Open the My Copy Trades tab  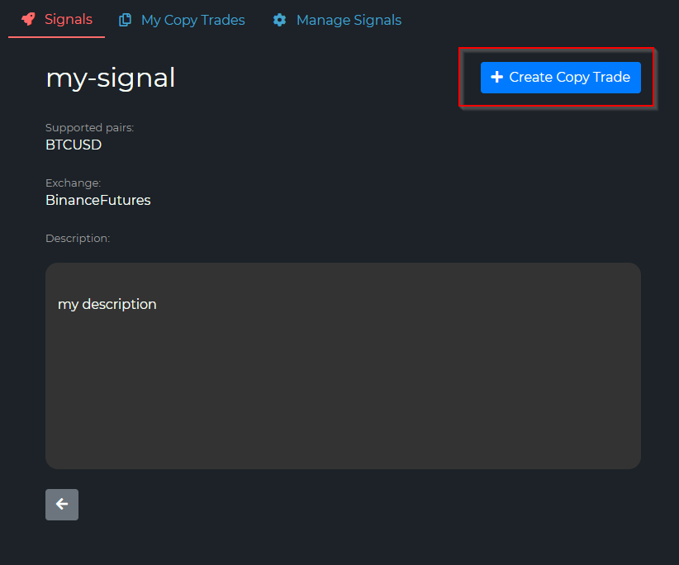[192, 20]
